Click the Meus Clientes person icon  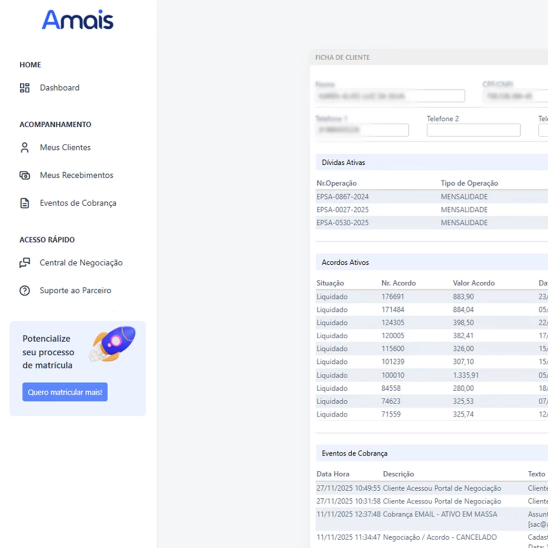(25, 148)
